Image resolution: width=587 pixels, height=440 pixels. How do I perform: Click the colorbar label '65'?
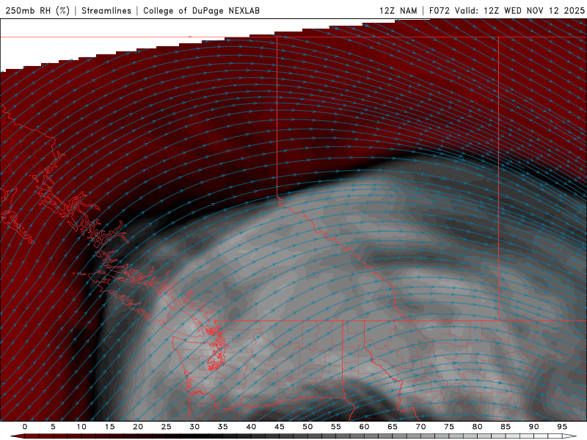point(393,427)
